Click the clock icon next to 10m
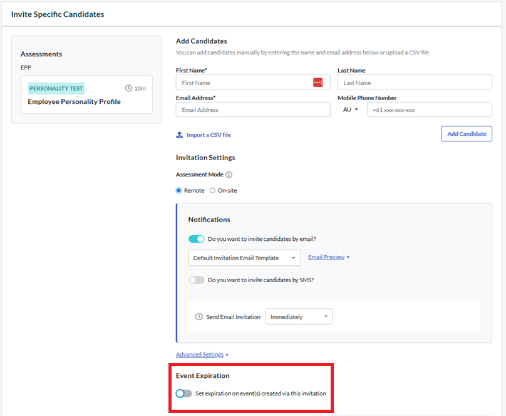This screenshot has height=416, width=506. click(x=128, y=88)
